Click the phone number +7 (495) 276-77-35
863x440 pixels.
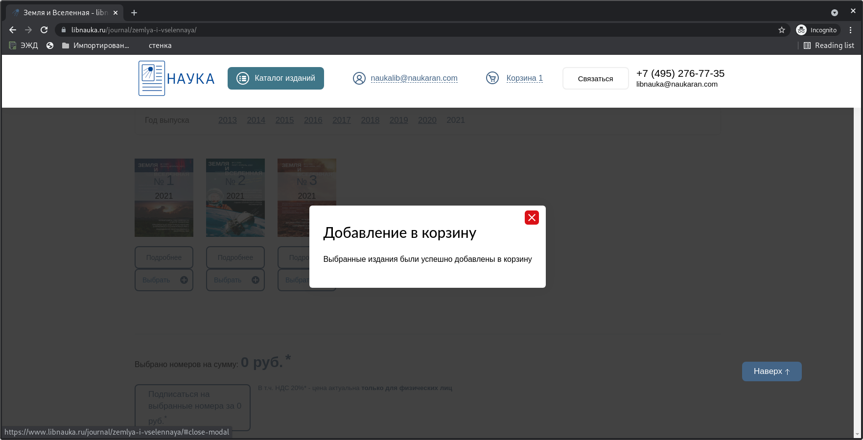pos(680,73)
